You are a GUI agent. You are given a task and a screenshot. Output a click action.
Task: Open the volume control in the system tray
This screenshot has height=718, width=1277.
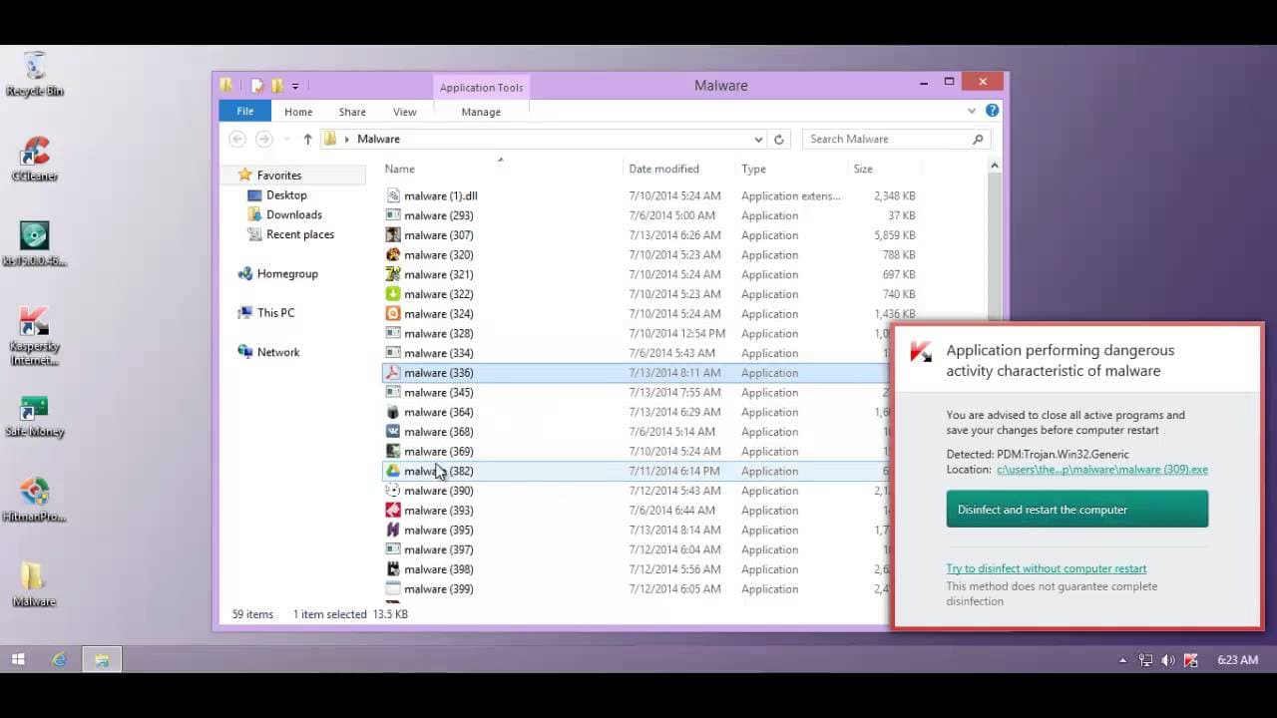[x=1167, y=660]
